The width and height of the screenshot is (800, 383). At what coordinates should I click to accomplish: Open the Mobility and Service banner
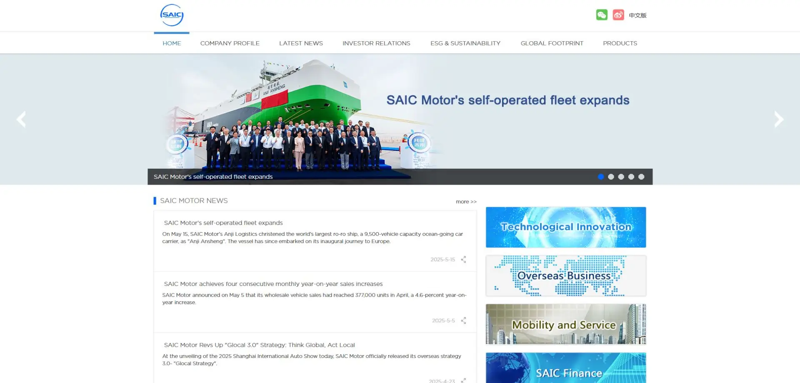[x=566, y=324]
